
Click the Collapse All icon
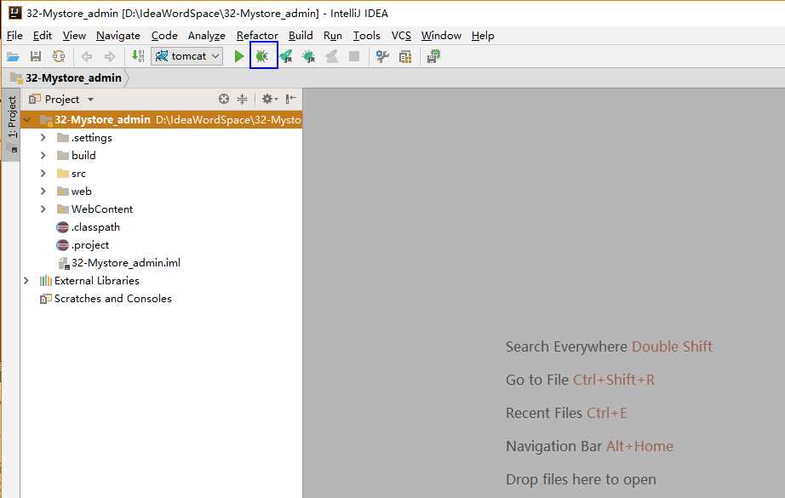tap(243, 99)
